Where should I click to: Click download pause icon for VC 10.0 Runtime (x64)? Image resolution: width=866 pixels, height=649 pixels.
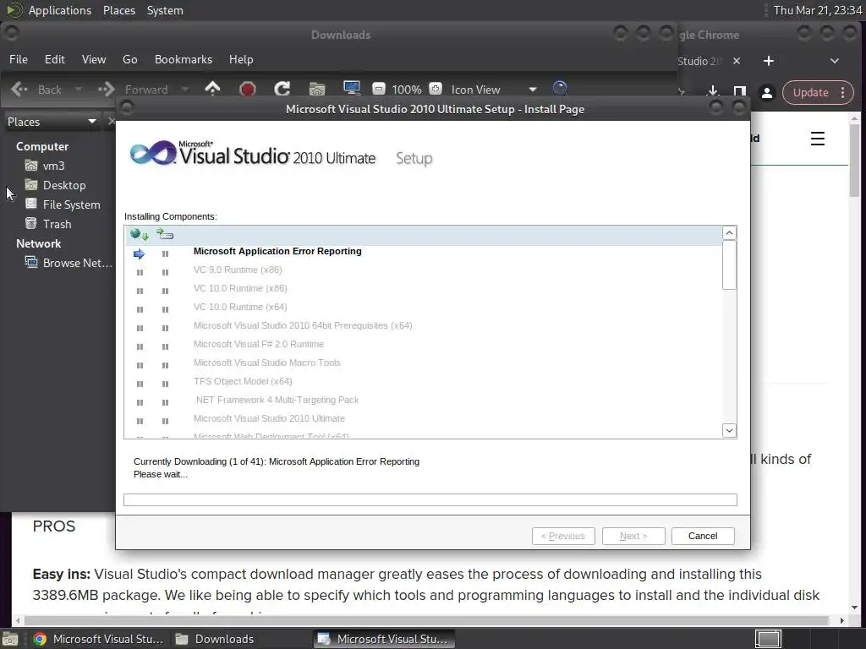pos(140,309)
